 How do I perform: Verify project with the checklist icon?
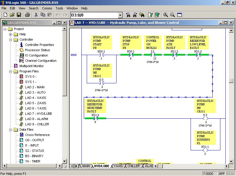[x=157, y=15]
